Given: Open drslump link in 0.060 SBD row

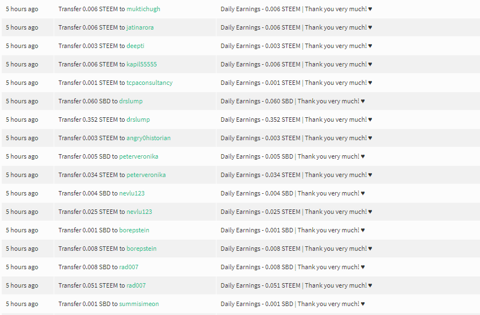Looking at the screenshot, I should click(x=131, y=101).
